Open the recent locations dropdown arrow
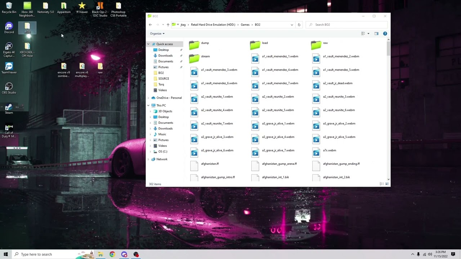 [163, 25]
